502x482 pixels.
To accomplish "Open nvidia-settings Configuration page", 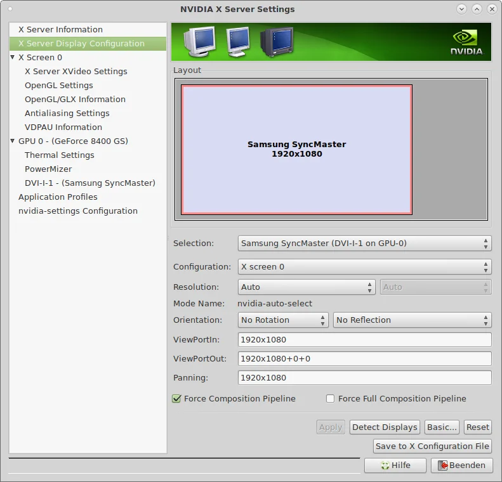I will point(78,211).
